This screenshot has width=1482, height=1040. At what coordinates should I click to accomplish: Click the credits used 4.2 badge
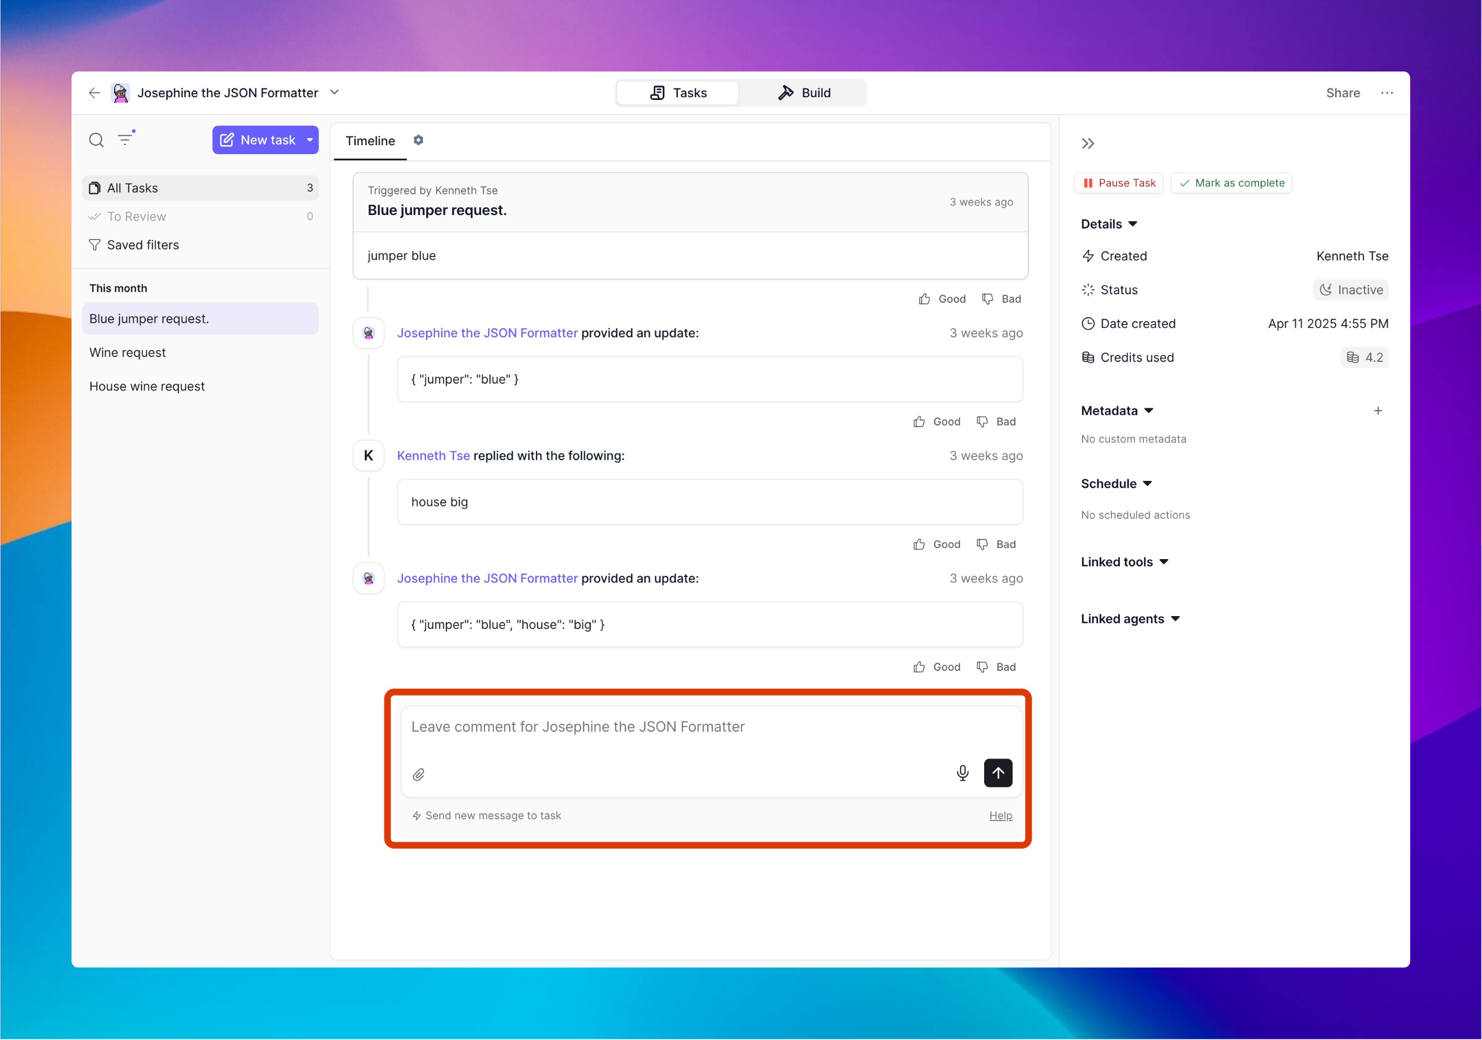coord(1364,357)
